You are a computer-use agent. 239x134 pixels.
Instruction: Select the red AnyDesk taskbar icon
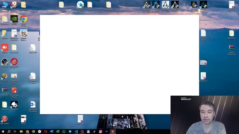tap(113, 131)
